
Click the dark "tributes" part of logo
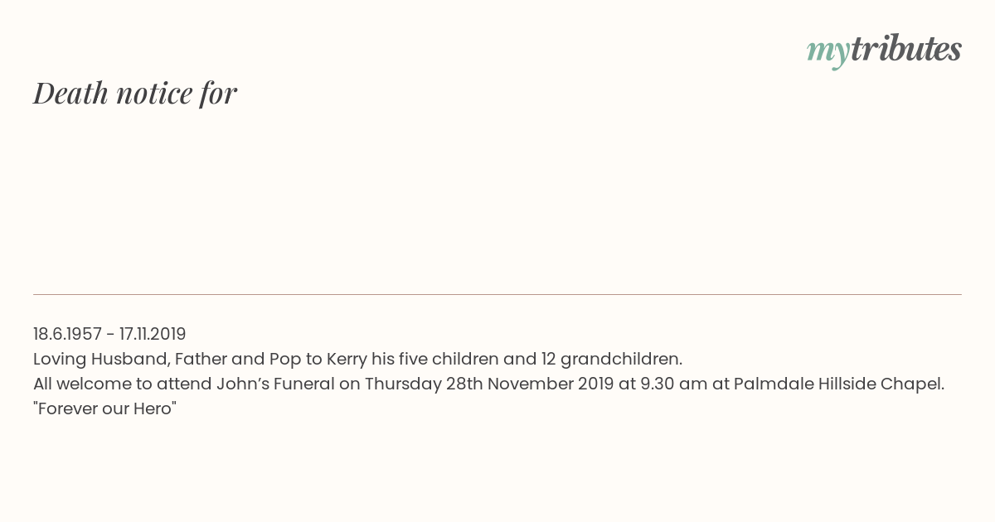pos(906,50)
